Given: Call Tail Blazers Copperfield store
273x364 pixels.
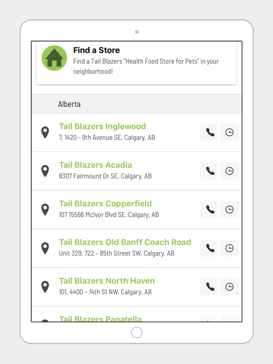Looking at the screenshot, I should pyautogui.click(x=209, y=210).
